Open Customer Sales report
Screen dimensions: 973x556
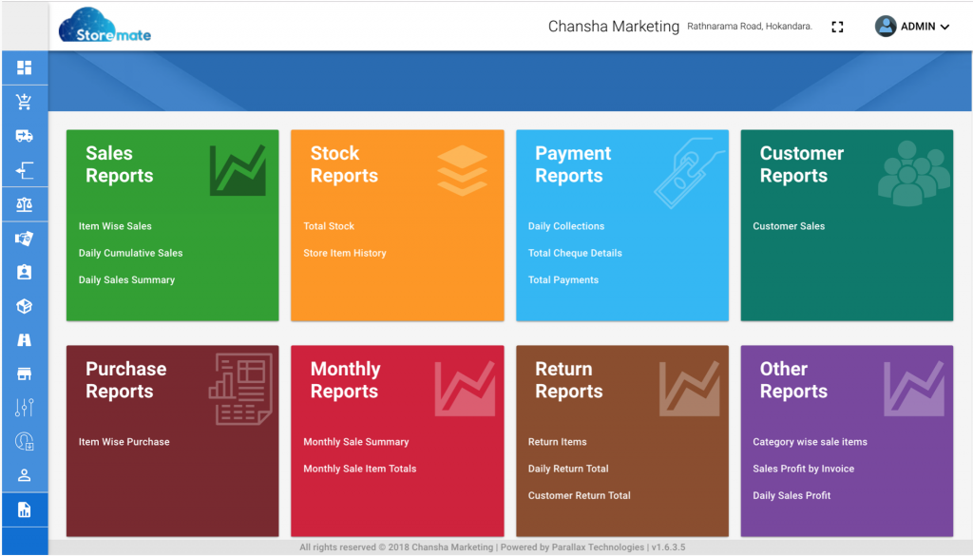click(789, 226)
